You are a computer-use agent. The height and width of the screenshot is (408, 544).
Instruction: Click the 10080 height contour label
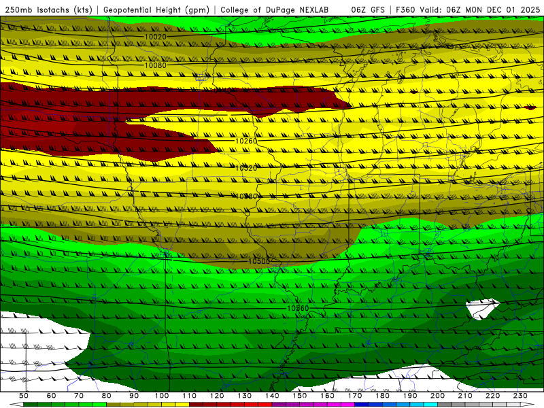click(156, 65)
